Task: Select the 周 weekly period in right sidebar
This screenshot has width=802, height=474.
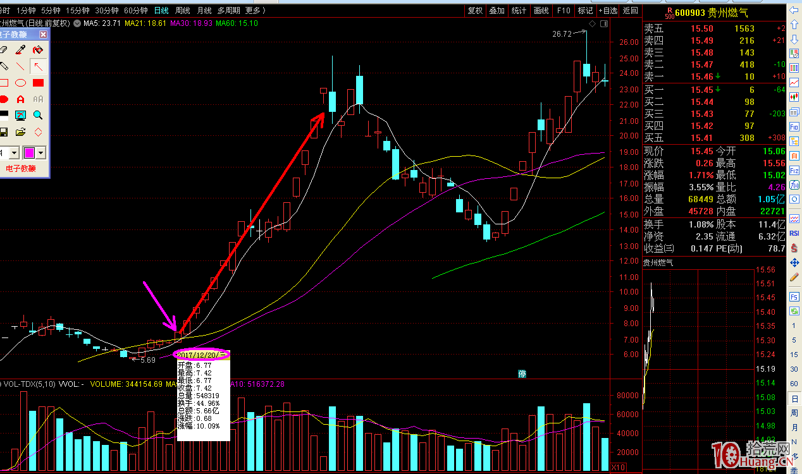Action: click(x=794, y=413)
